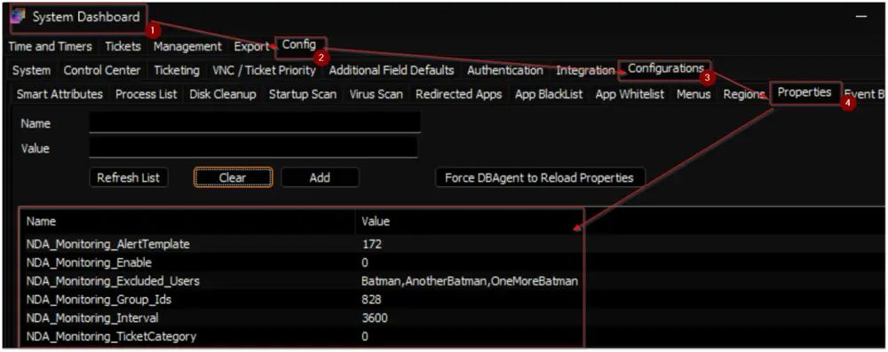Open Additional Field Defaults tab
The height and width of the screenshot is (352, 888).
point(392,71)
